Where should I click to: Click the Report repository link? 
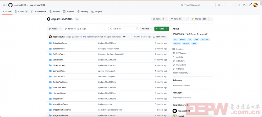180,73
